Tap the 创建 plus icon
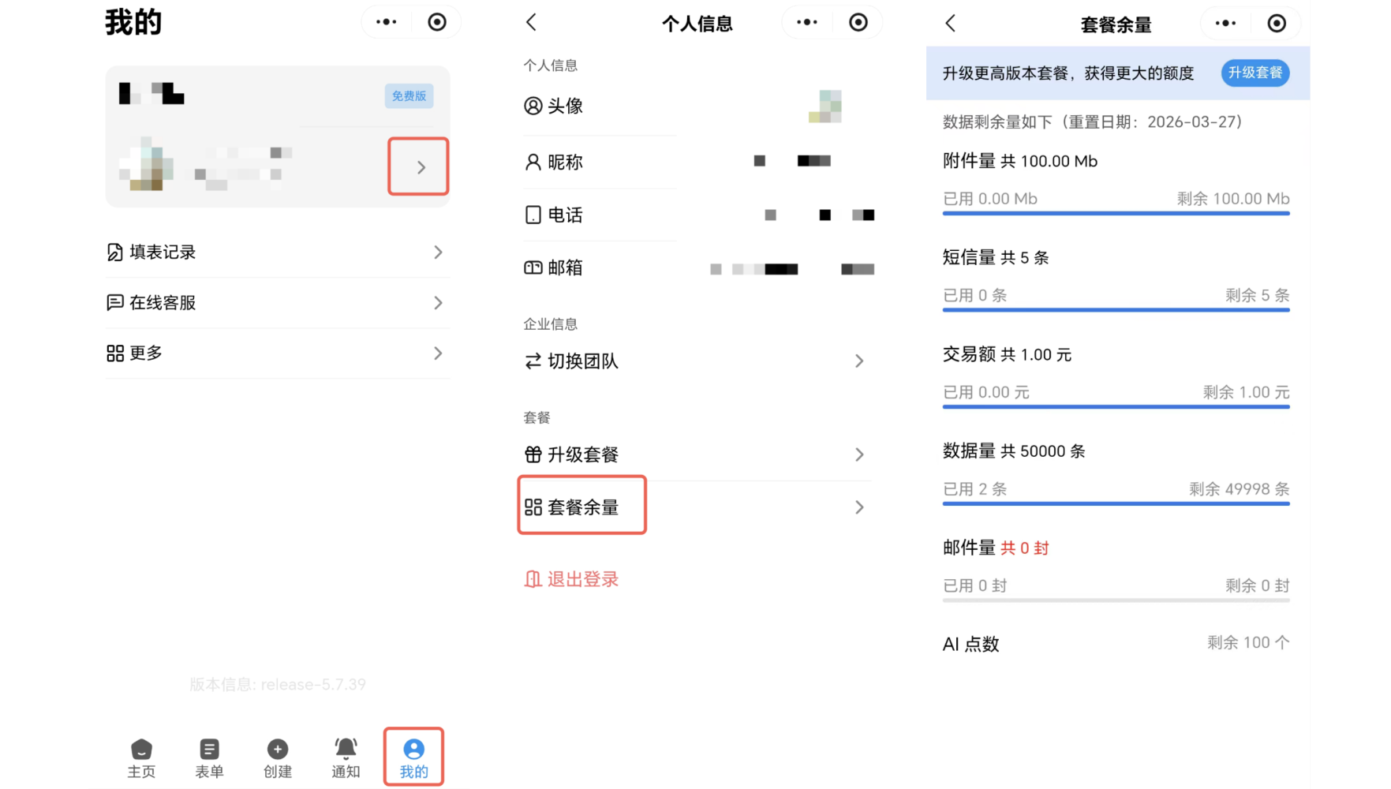The image size is (1391, 789). 277,750
